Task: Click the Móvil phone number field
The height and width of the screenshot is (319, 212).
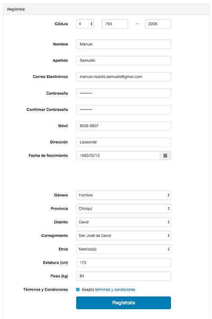Action: [124, 126]
